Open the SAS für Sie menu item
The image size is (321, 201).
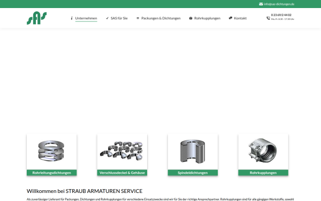tap(119, 18)
